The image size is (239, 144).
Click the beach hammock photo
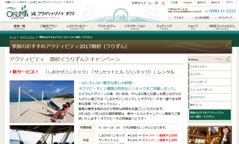coord(42,102)
